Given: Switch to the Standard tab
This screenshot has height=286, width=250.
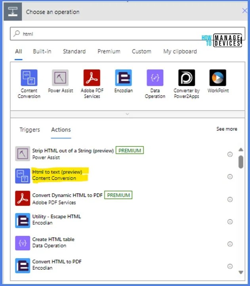Looking at the screenshot, I should (74, 51).
